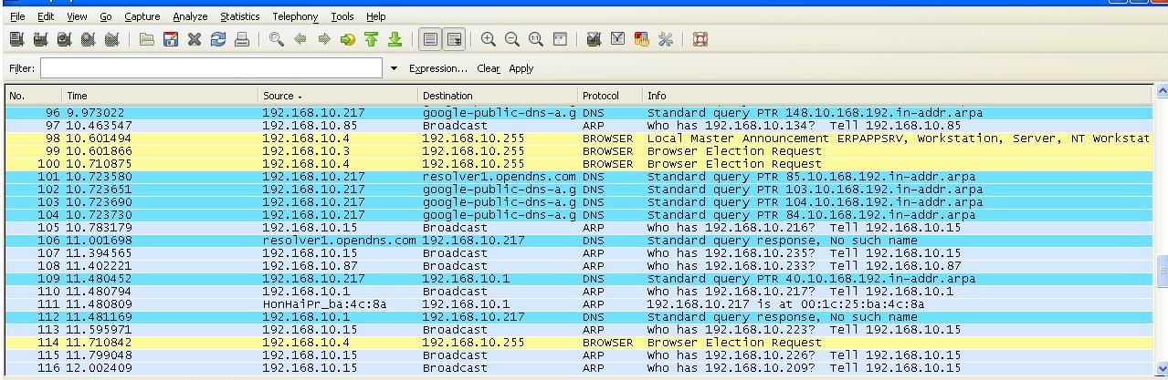Screen dimensions: 1168x380
Task: Open Coloring Rules from the toolbar
Action: pos(641,39)
